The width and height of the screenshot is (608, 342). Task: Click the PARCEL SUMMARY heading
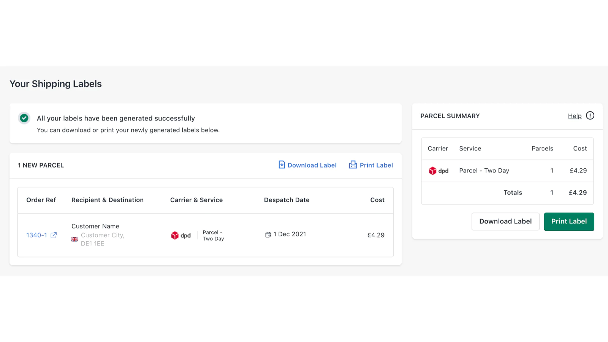(450, 116)
